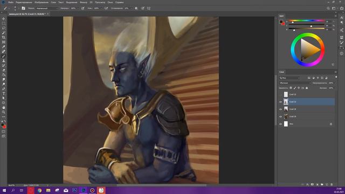Select the Smudge/Blur tool
This screenshot has width=345, height=194.
(x=4, y=79)
